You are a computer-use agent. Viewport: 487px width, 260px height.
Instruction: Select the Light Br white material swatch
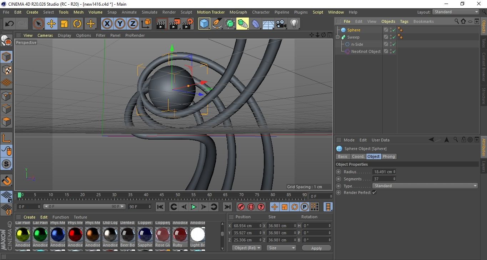(197, 235)
